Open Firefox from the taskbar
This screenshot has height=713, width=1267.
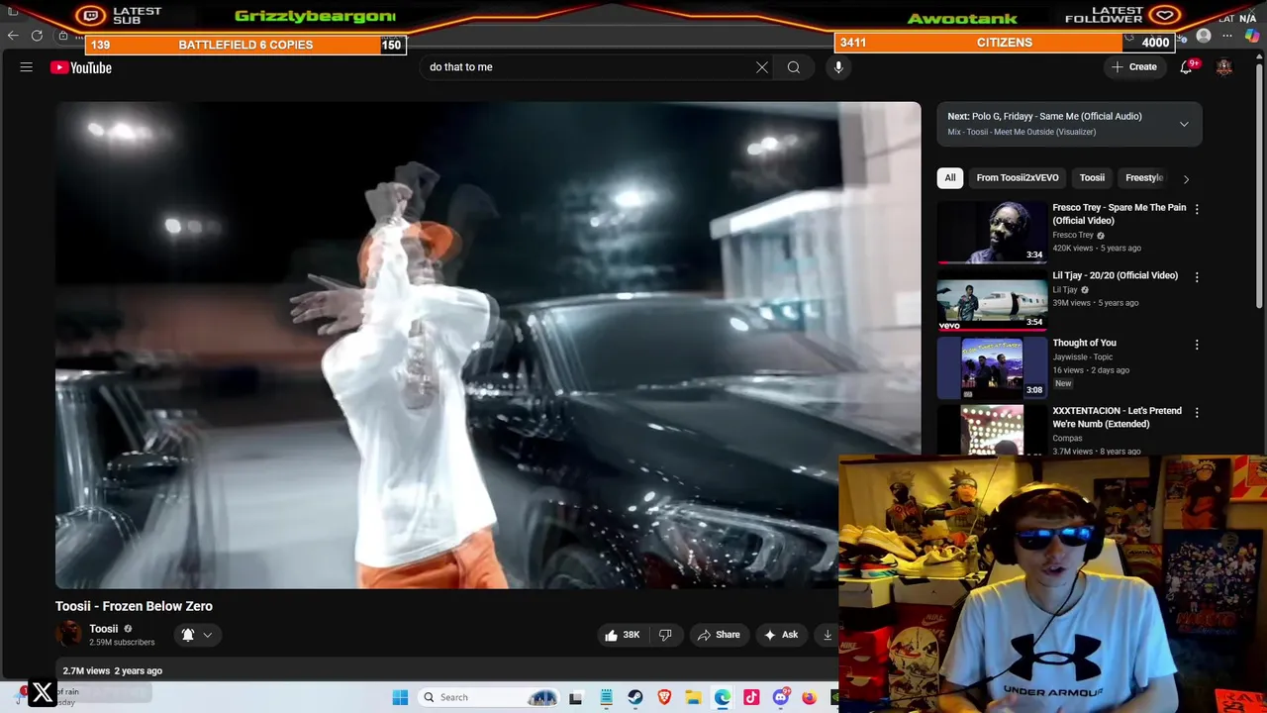[x=810, y=697]
